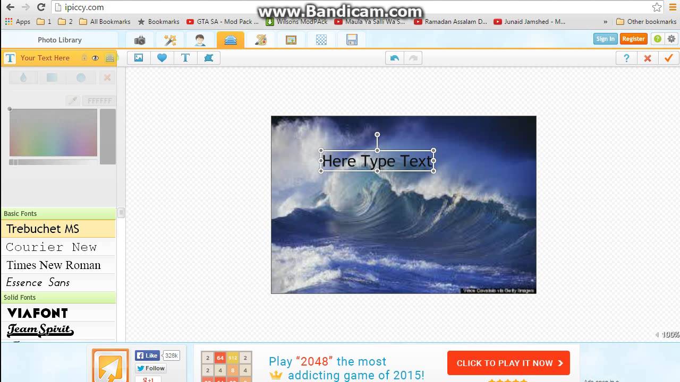Choose the Trebuchet MS font
The height and width of the screenshot is (382, 680).
coord(58,229)
